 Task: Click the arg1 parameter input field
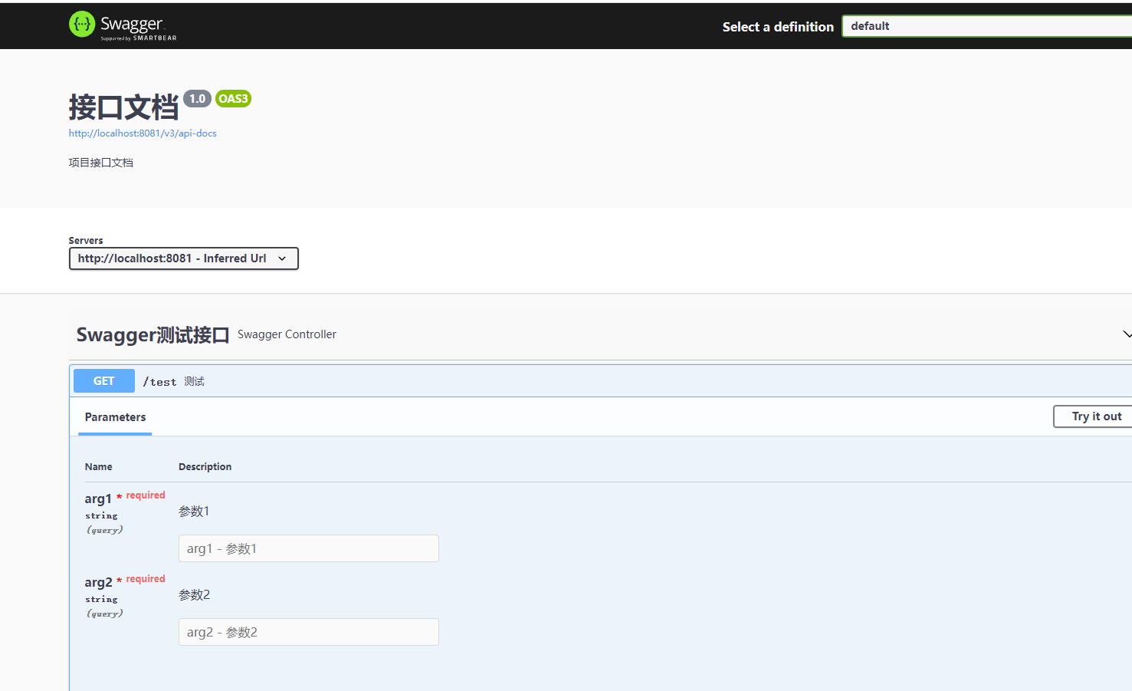[308, 548]
